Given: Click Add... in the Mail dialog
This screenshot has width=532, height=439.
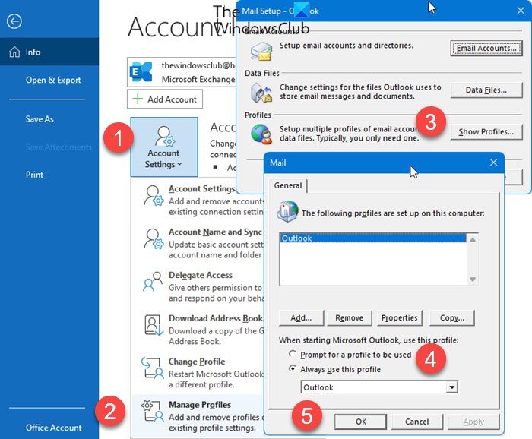Looking at the screenshot, I should click(301, 317).
